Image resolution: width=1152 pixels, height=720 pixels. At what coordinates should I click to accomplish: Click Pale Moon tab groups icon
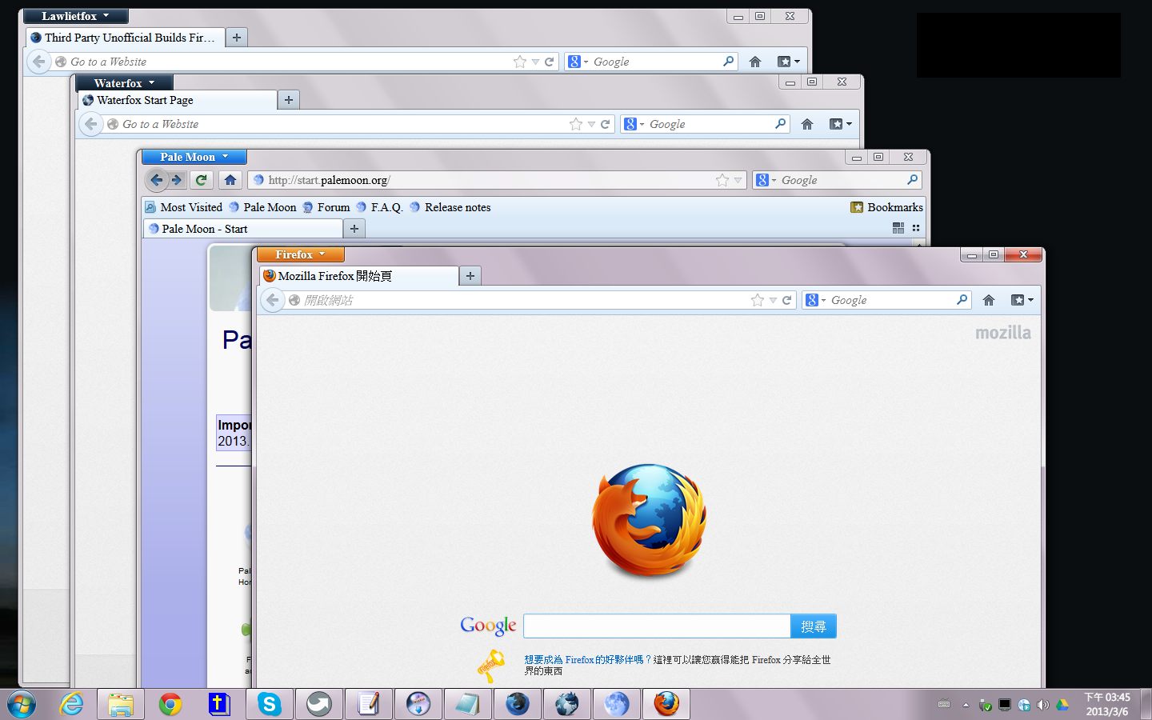coord(898,229)
